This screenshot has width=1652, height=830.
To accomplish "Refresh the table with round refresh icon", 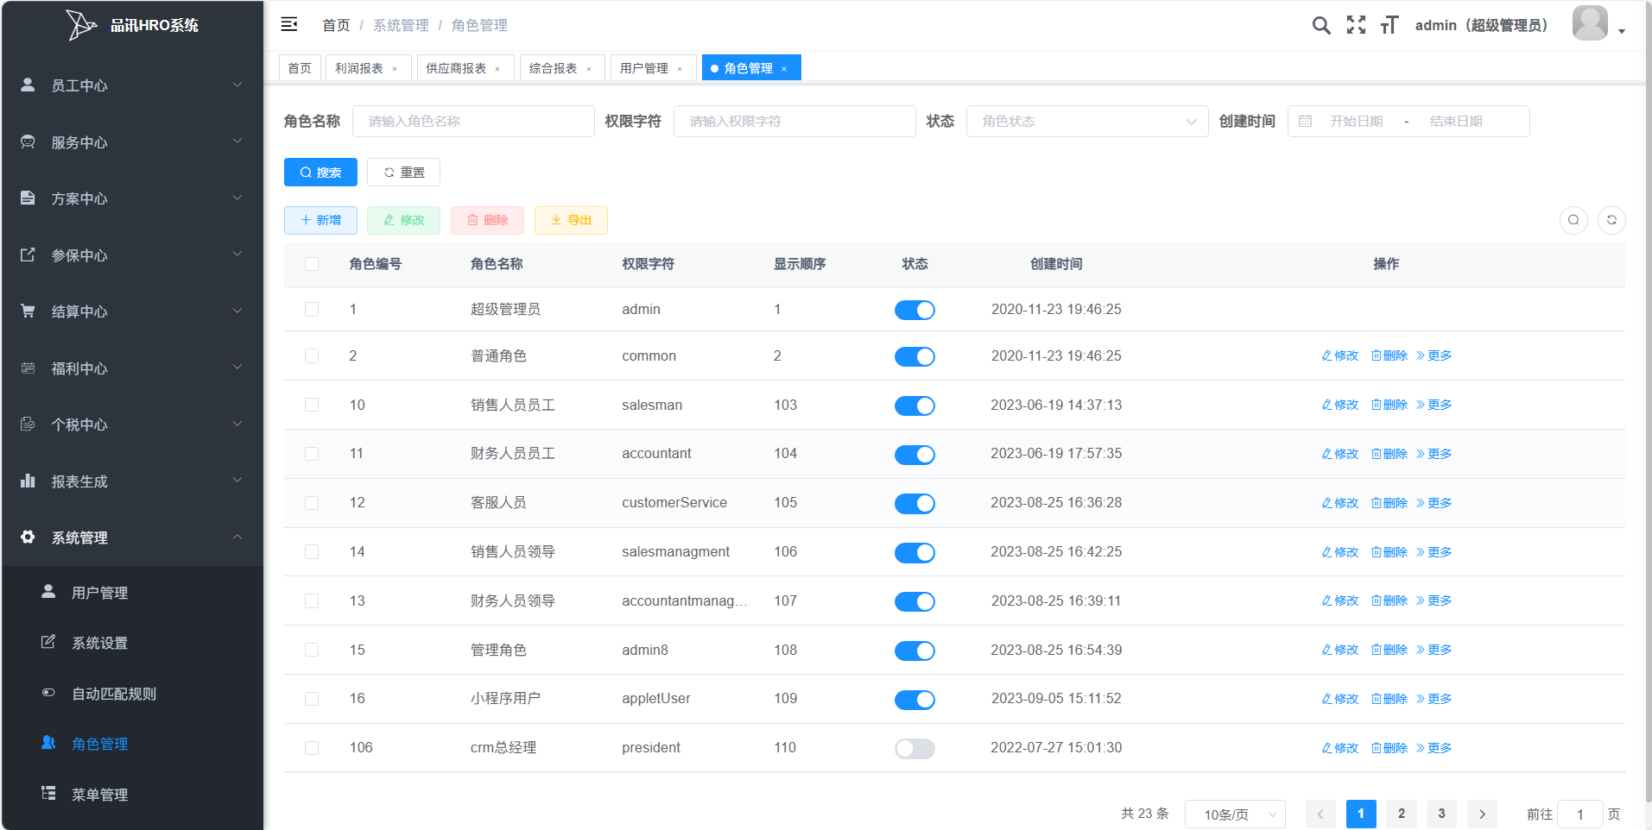I will coord(1611,220).
